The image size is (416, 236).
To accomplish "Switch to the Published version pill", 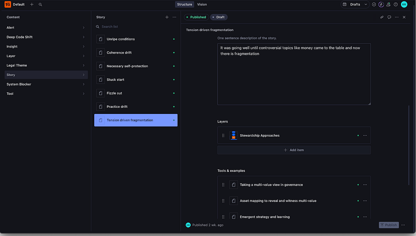I will (x=196, y=17).
